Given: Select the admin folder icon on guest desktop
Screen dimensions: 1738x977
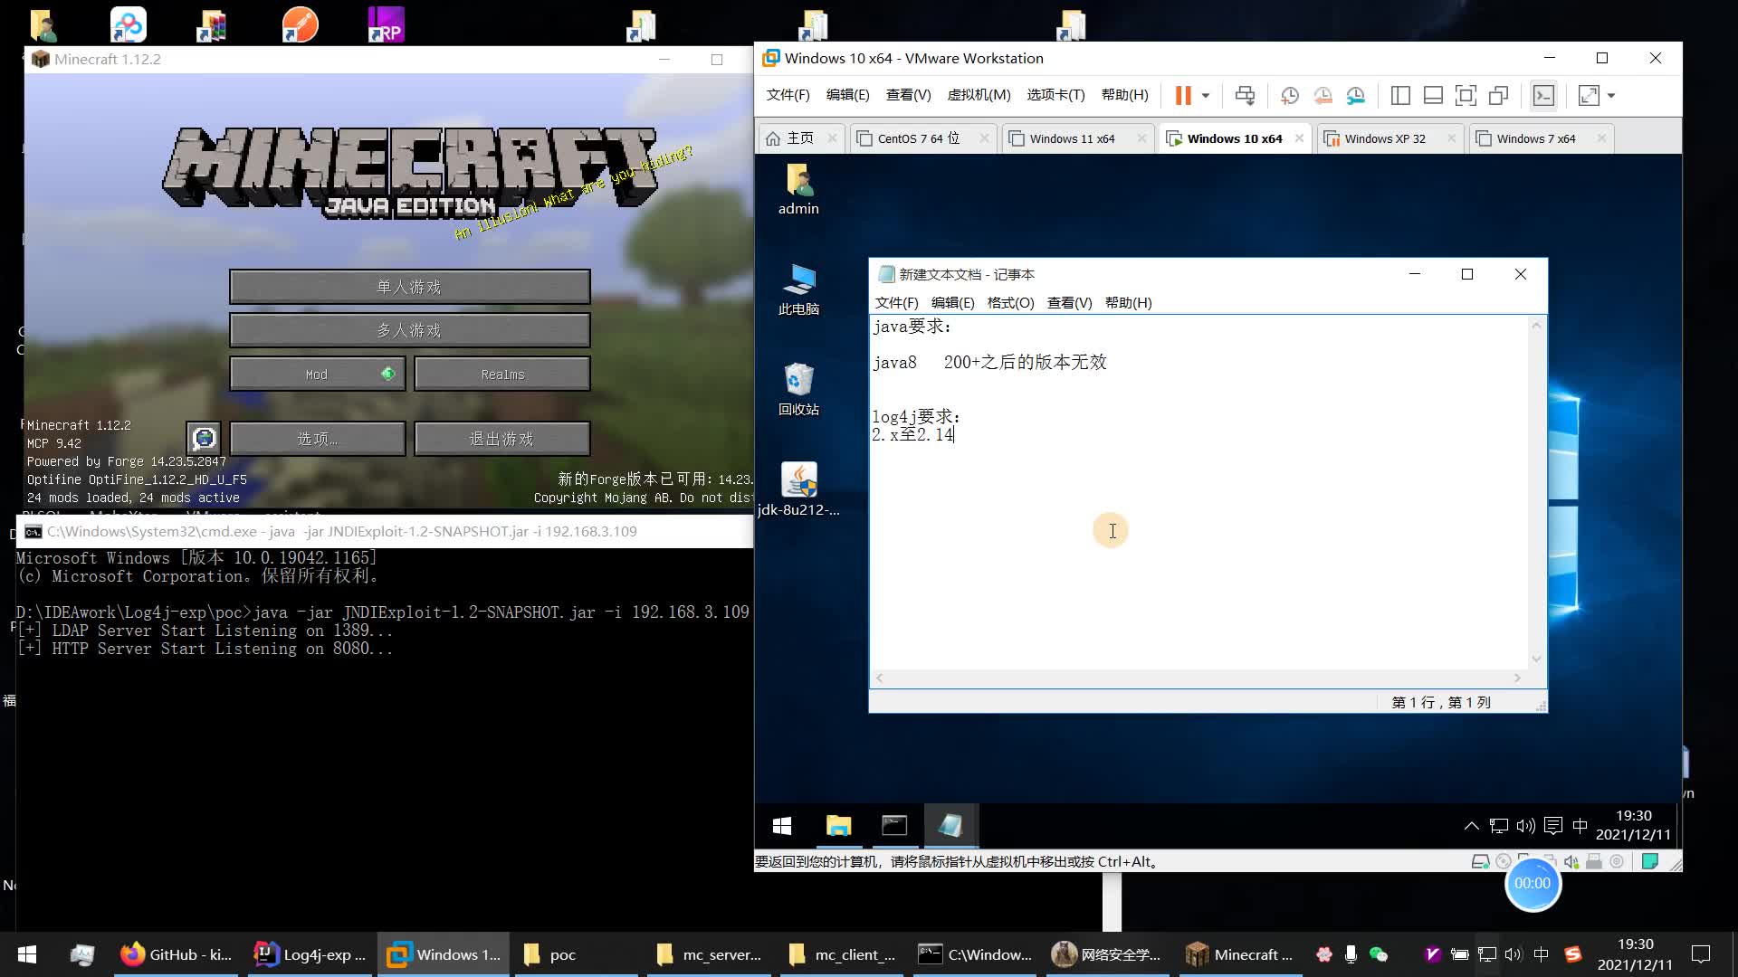Looking at the screenshot, I should coord(798,190).
